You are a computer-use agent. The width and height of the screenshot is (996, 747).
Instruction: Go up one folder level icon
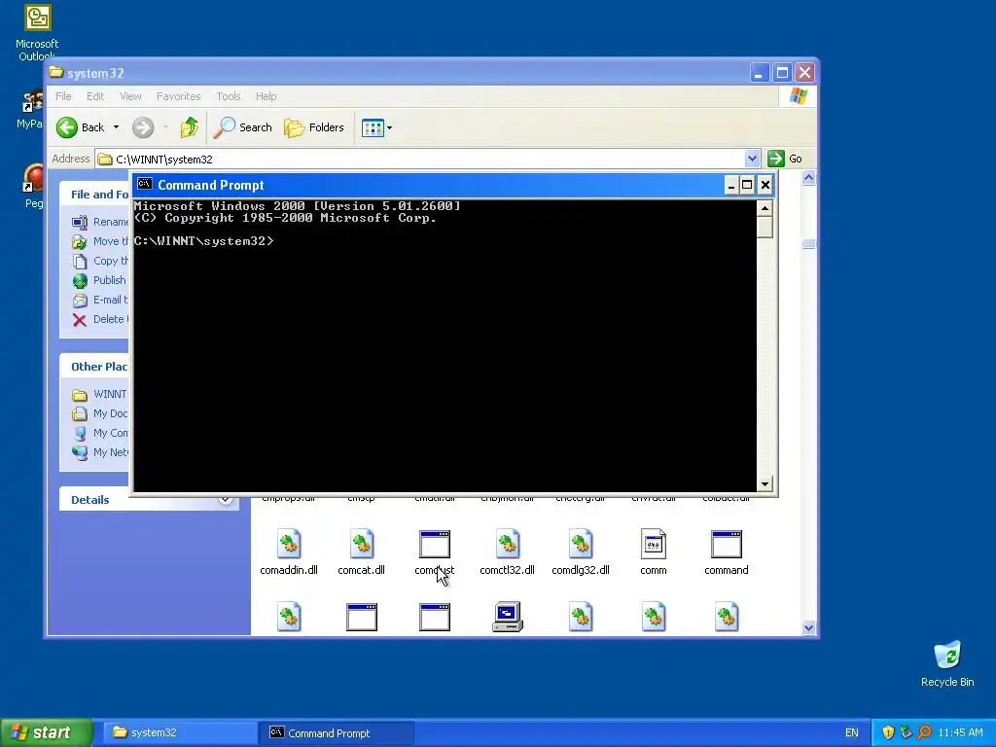[190, 127]
